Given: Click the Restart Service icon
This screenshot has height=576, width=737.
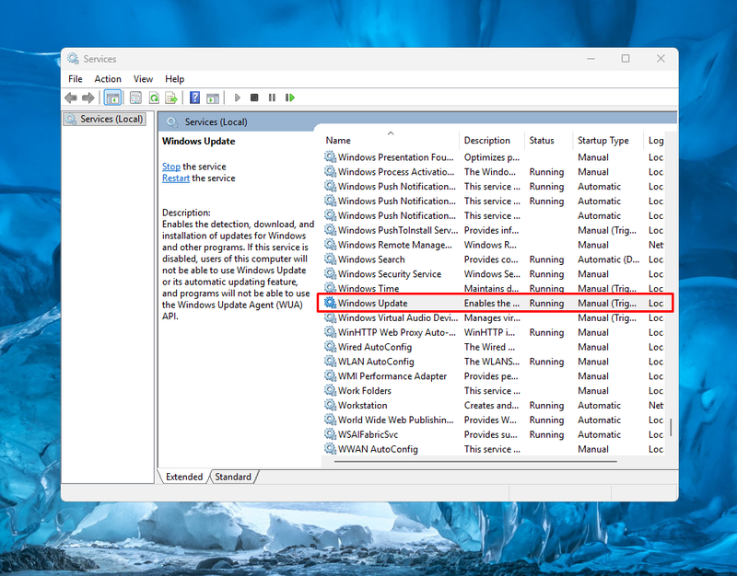Looking at the screenshot, I should pyautogui.click(x=290, y=98).
